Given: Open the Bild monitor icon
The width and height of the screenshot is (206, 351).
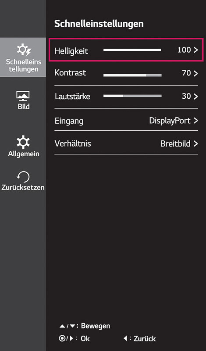Looking at the screenshot, I should pyautogui.click(x=23, y=96).
